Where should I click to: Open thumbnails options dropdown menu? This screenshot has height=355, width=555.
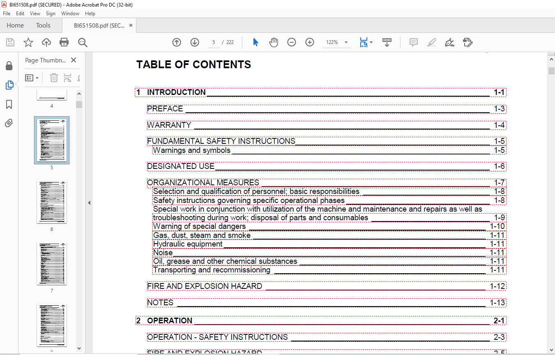32,78
